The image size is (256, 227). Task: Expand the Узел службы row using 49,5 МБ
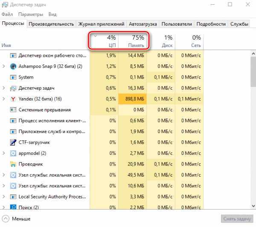click(x=4, y=175)
